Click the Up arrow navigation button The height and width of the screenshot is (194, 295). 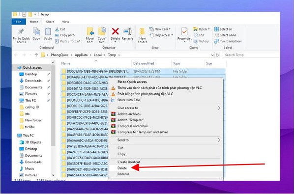(x=36, y=55)
